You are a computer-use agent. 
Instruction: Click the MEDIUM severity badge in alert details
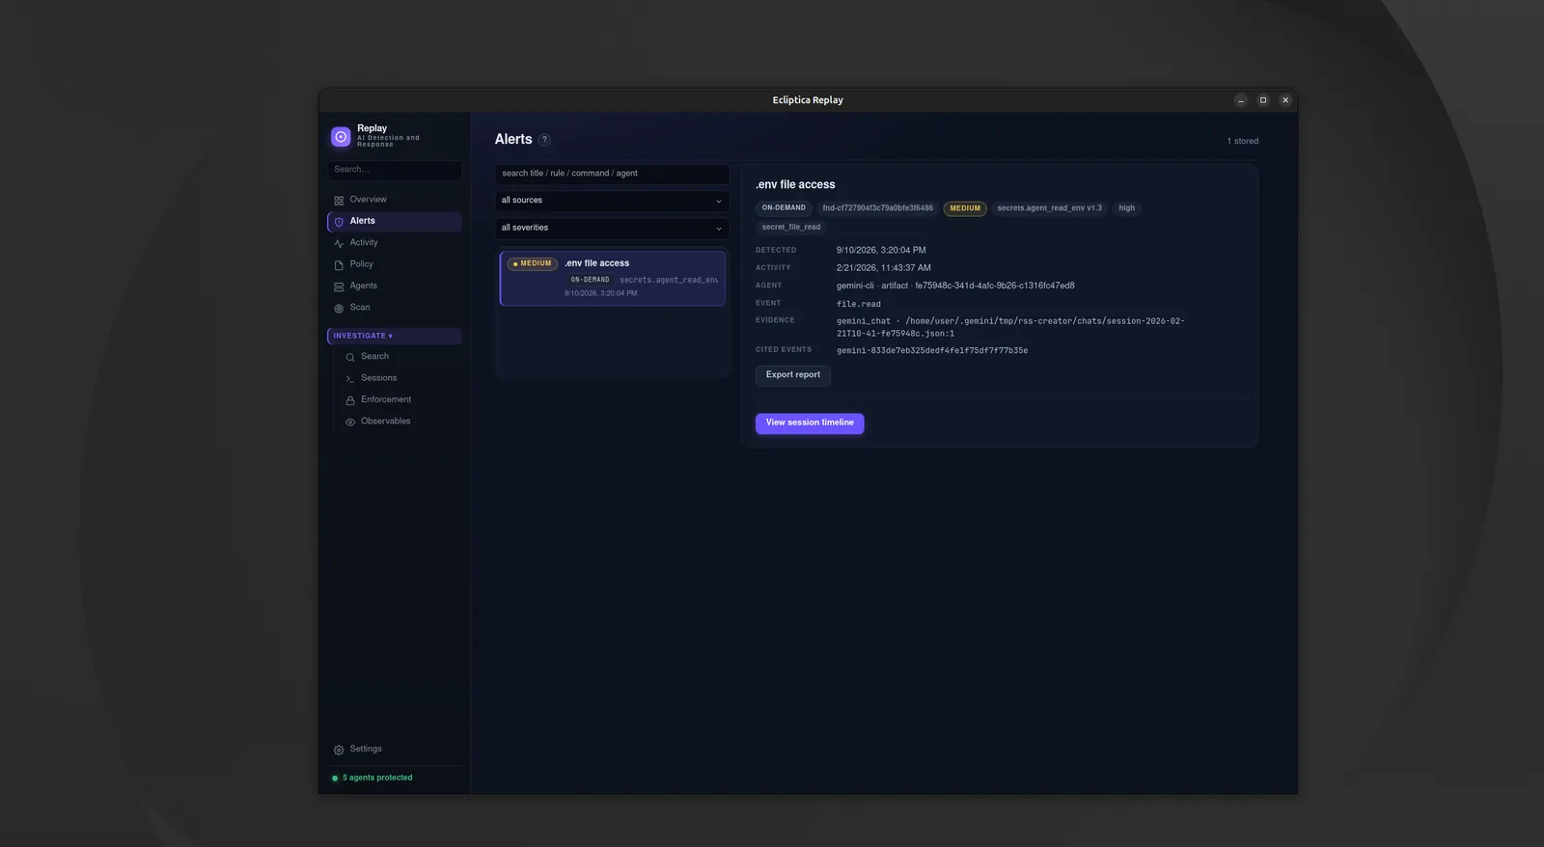[x=965, y=208]
